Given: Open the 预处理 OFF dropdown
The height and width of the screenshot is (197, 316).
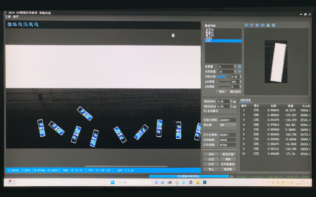Looking at the screenshot, I should point(228,125).
